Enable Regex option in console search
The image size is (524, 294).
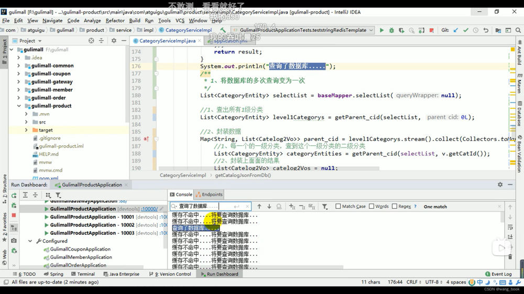395,206
